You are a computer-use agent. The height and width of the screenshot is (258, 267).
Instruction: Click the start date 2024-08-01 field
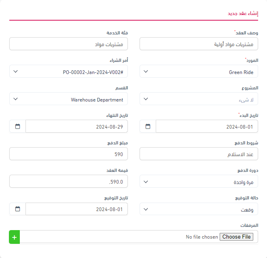point(206,127)
